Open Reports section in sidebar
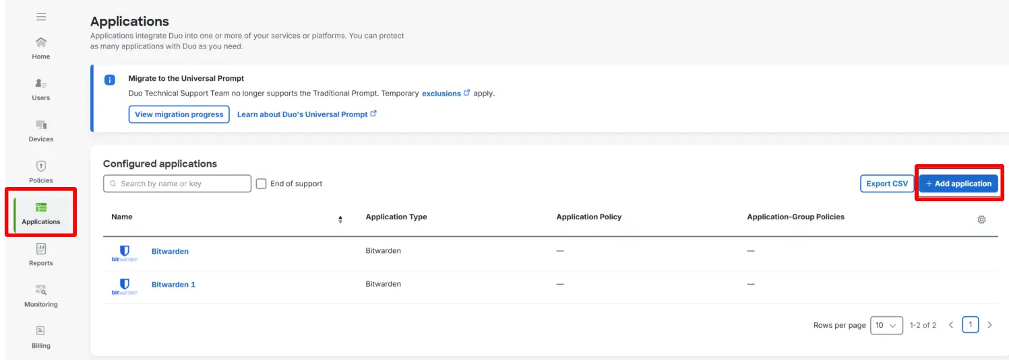 tap(41, 254)
